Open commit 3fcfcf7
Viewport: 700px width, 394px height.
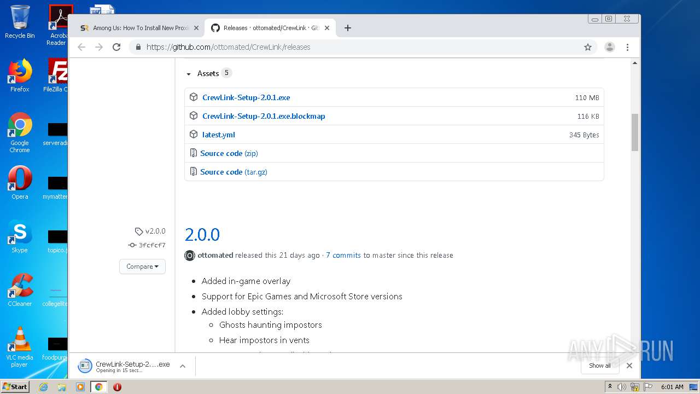click(147, 245)
